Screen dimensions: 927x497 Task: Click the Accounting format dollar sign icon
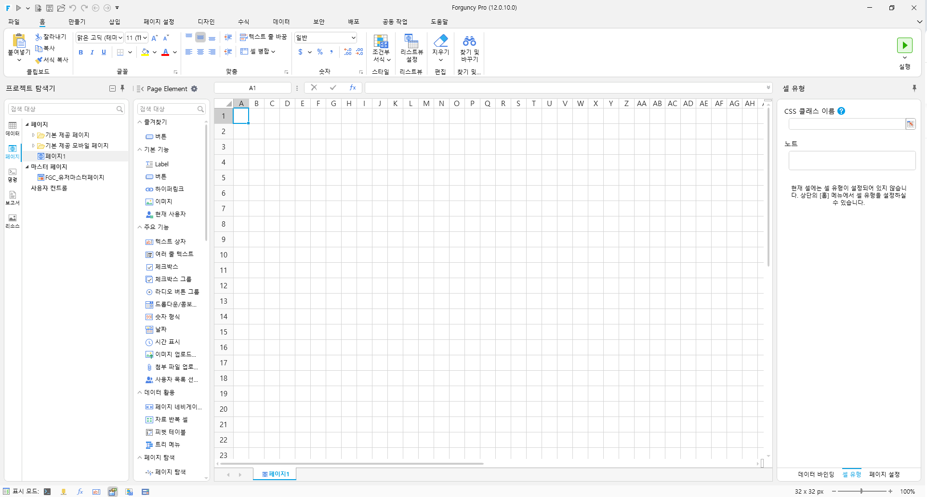(x=300, y=52)
